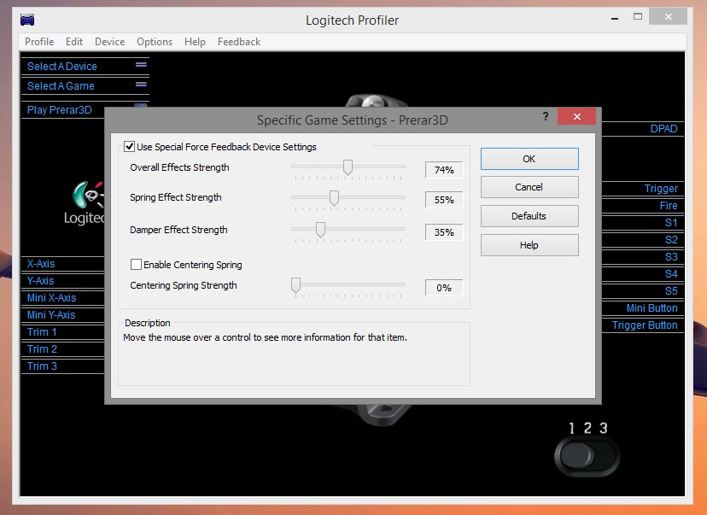Select the Y-Axis entry
This screenshot has height=515, width=707.
pyautogui.click(x=41, y=281)
